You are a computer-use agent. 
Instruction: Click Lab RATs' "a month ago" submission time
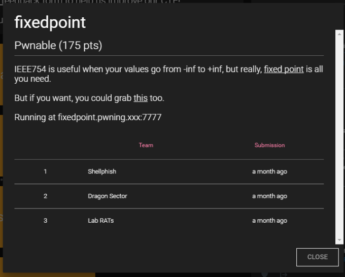point(269,221)
